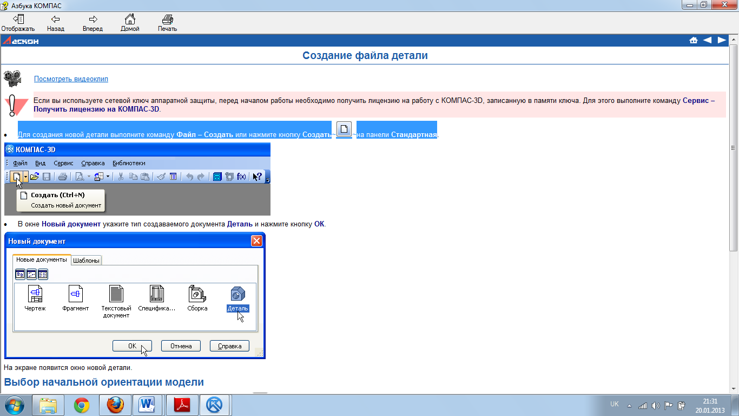Click OK in the Новый документ illustration

(132, 346)
